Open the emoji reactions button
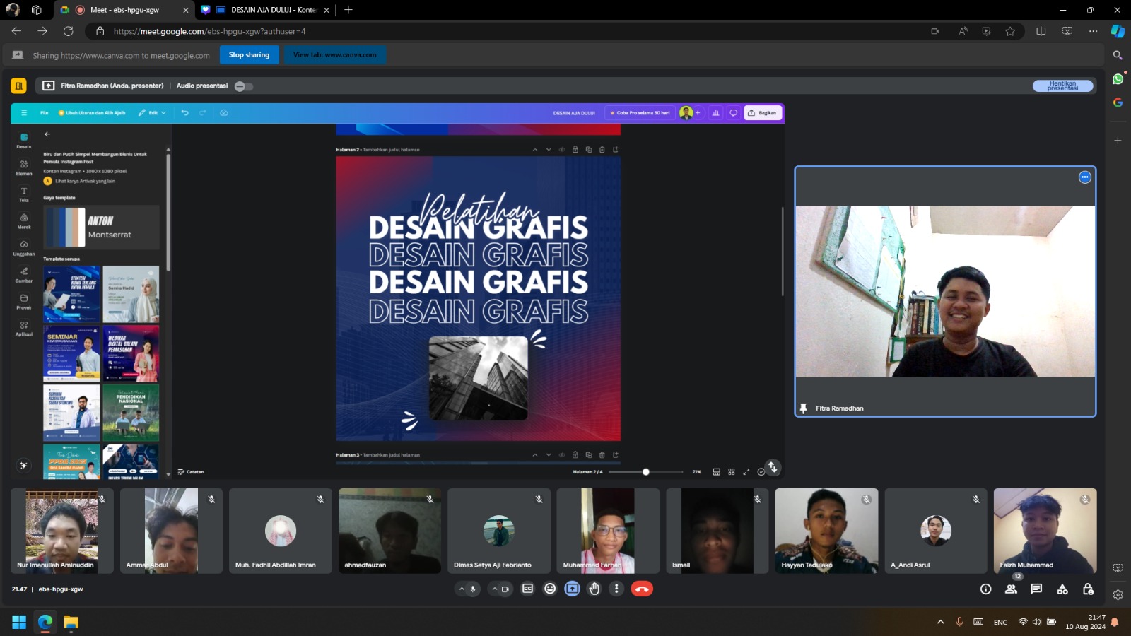Image resolution: width=1131 pixels, height=636 pixels. click(550, 589)
